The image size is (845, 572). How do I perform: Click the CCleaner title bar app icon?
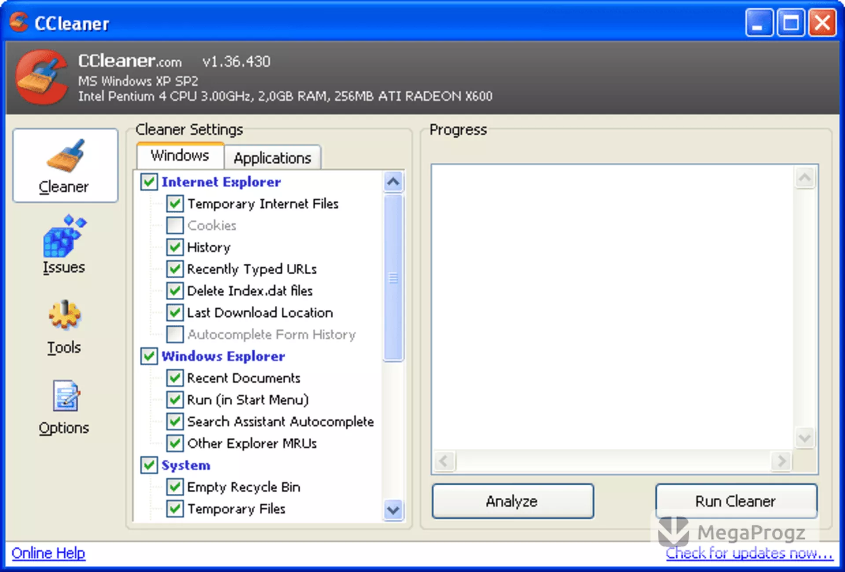(x=18, y=22)
